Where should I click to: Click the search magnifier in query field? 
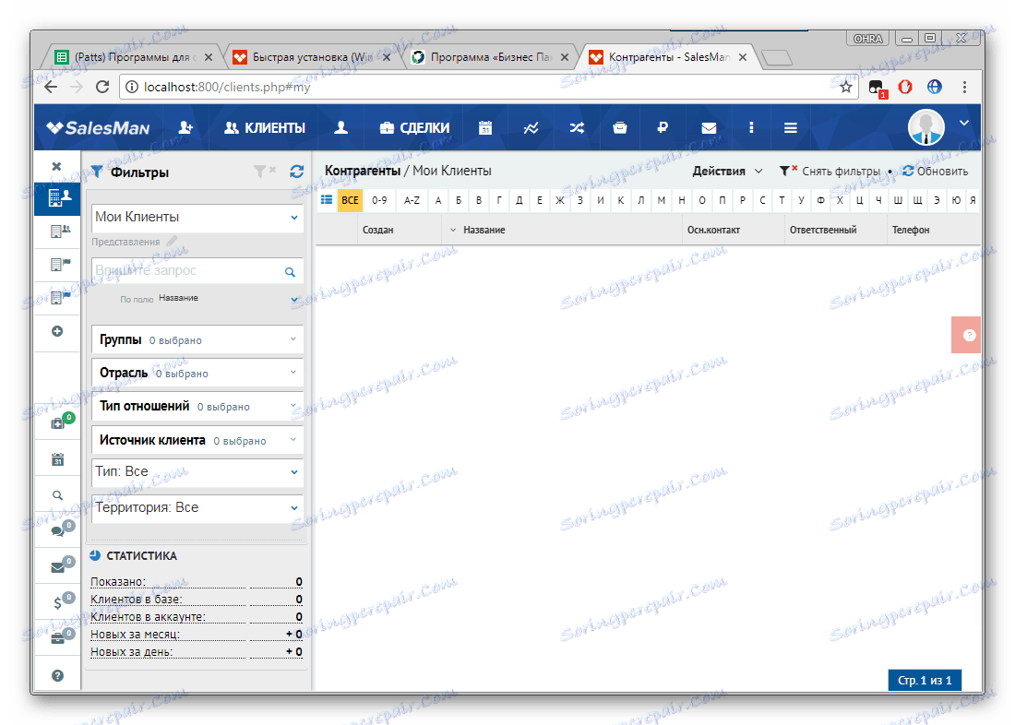point(290,272)
